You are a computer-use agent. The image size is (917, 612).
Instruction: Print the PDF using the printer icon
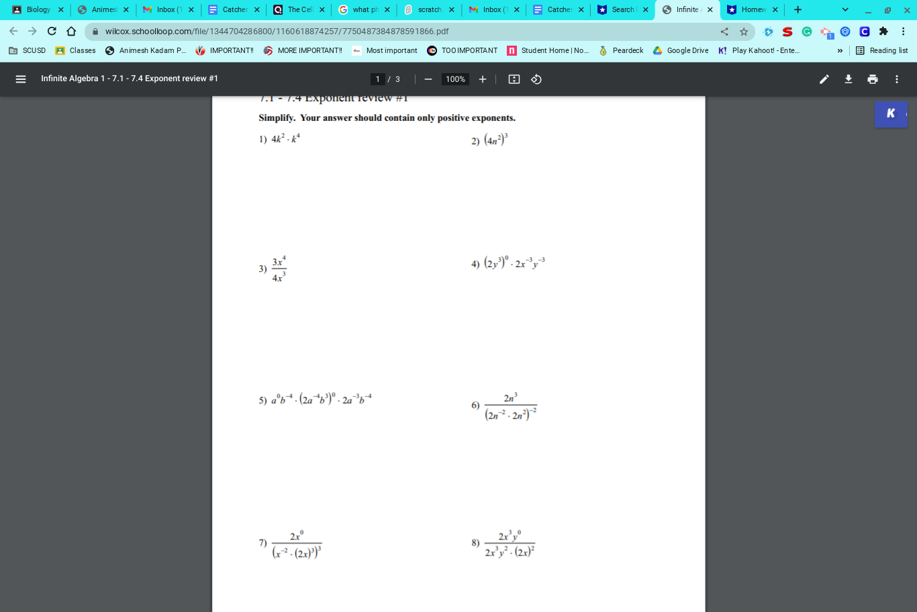point(872,79)
